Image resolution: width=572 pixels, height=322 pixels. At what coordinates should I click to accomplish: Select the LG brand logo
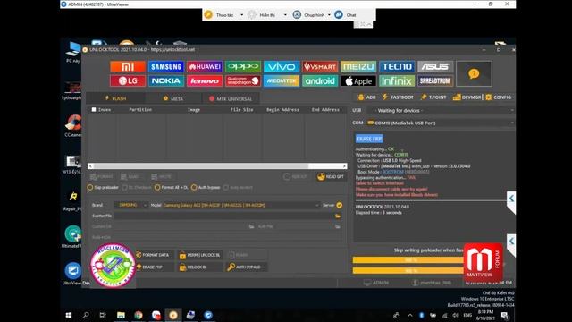(x=128, y=80)
